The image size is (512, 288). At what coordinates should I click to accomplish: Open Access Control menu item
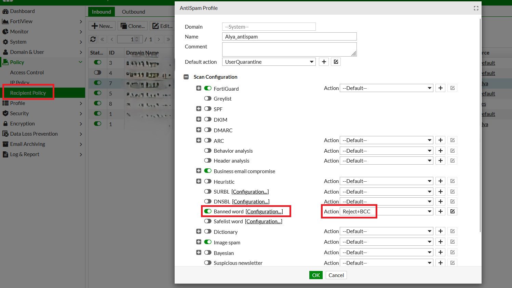click(27, 73)
